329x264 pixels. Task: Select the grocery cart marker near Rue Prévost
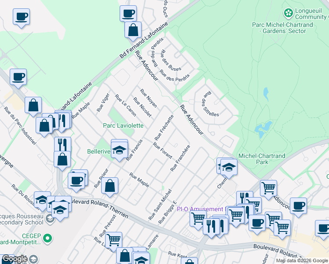click(114, 241)
